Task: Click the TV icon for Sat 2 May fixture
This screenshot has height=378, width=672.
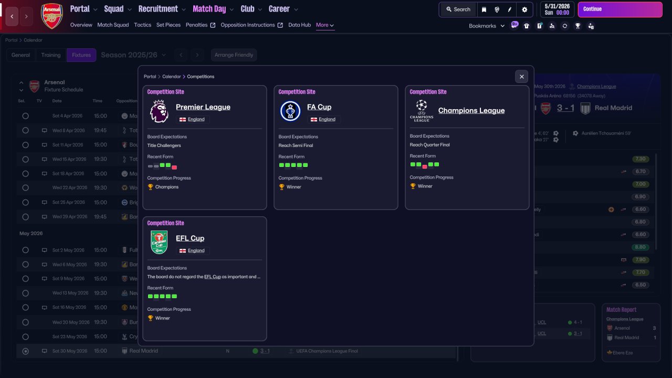Action: [45, 250]
